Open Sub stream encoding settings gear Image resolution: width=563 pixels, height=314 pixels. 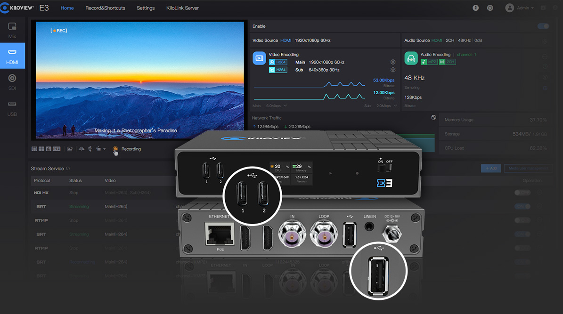click(393, 70)
